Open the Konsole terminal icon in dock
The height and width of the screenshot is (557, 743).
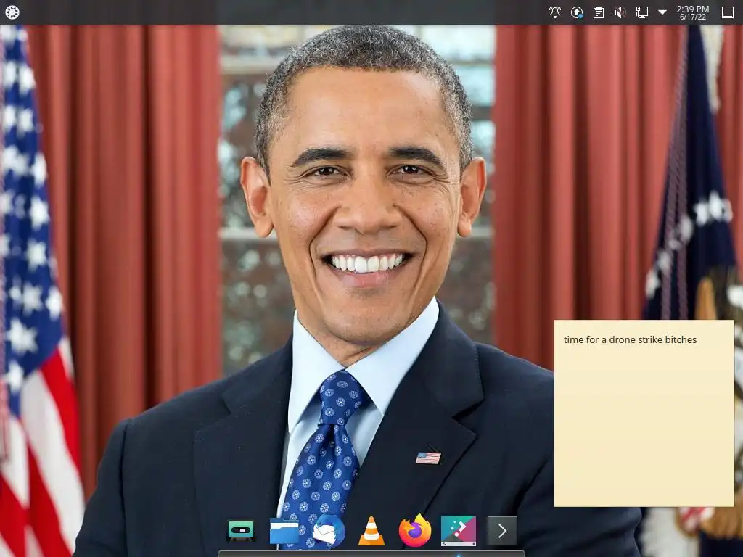click(x=459, y=531)
